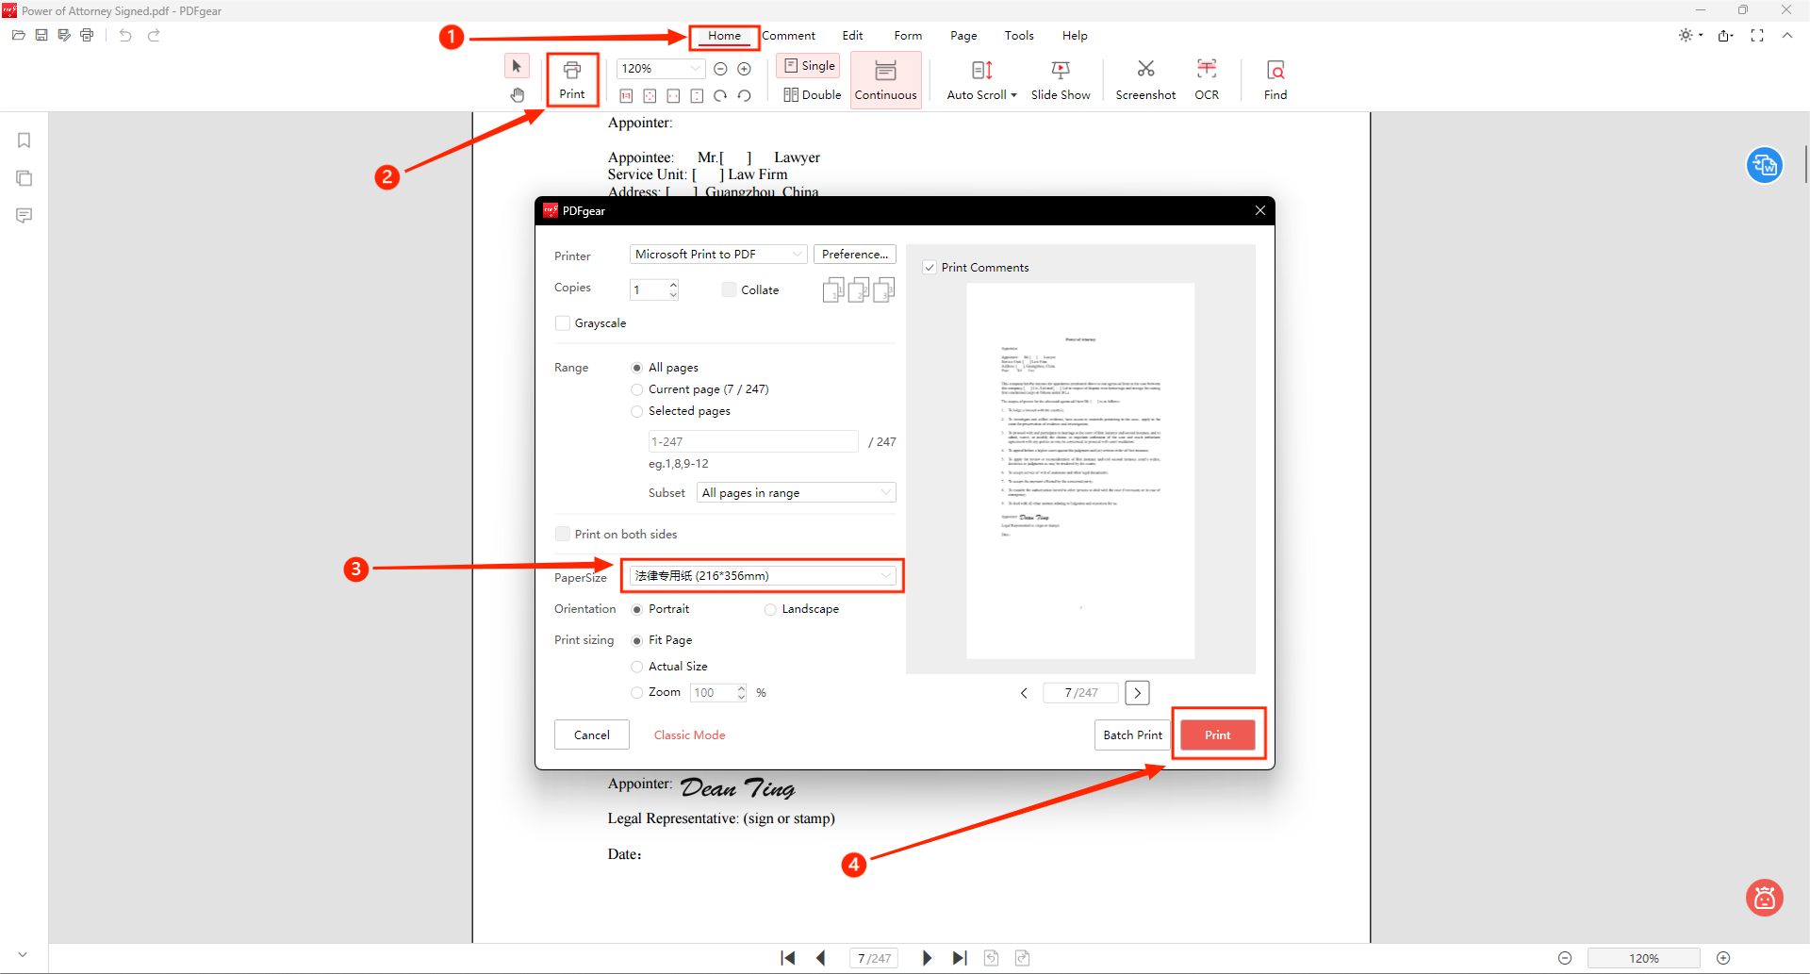This screenshot has width=1810, height=974.
Task: Click the next page arrow in print preview
Action: click(1137, 692)
